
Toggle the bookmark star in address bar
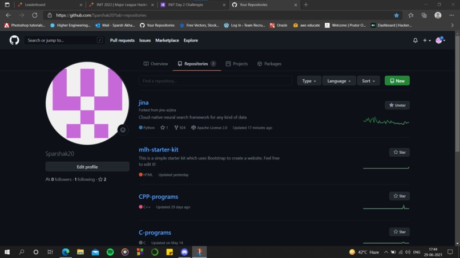(x=396, y=15)
